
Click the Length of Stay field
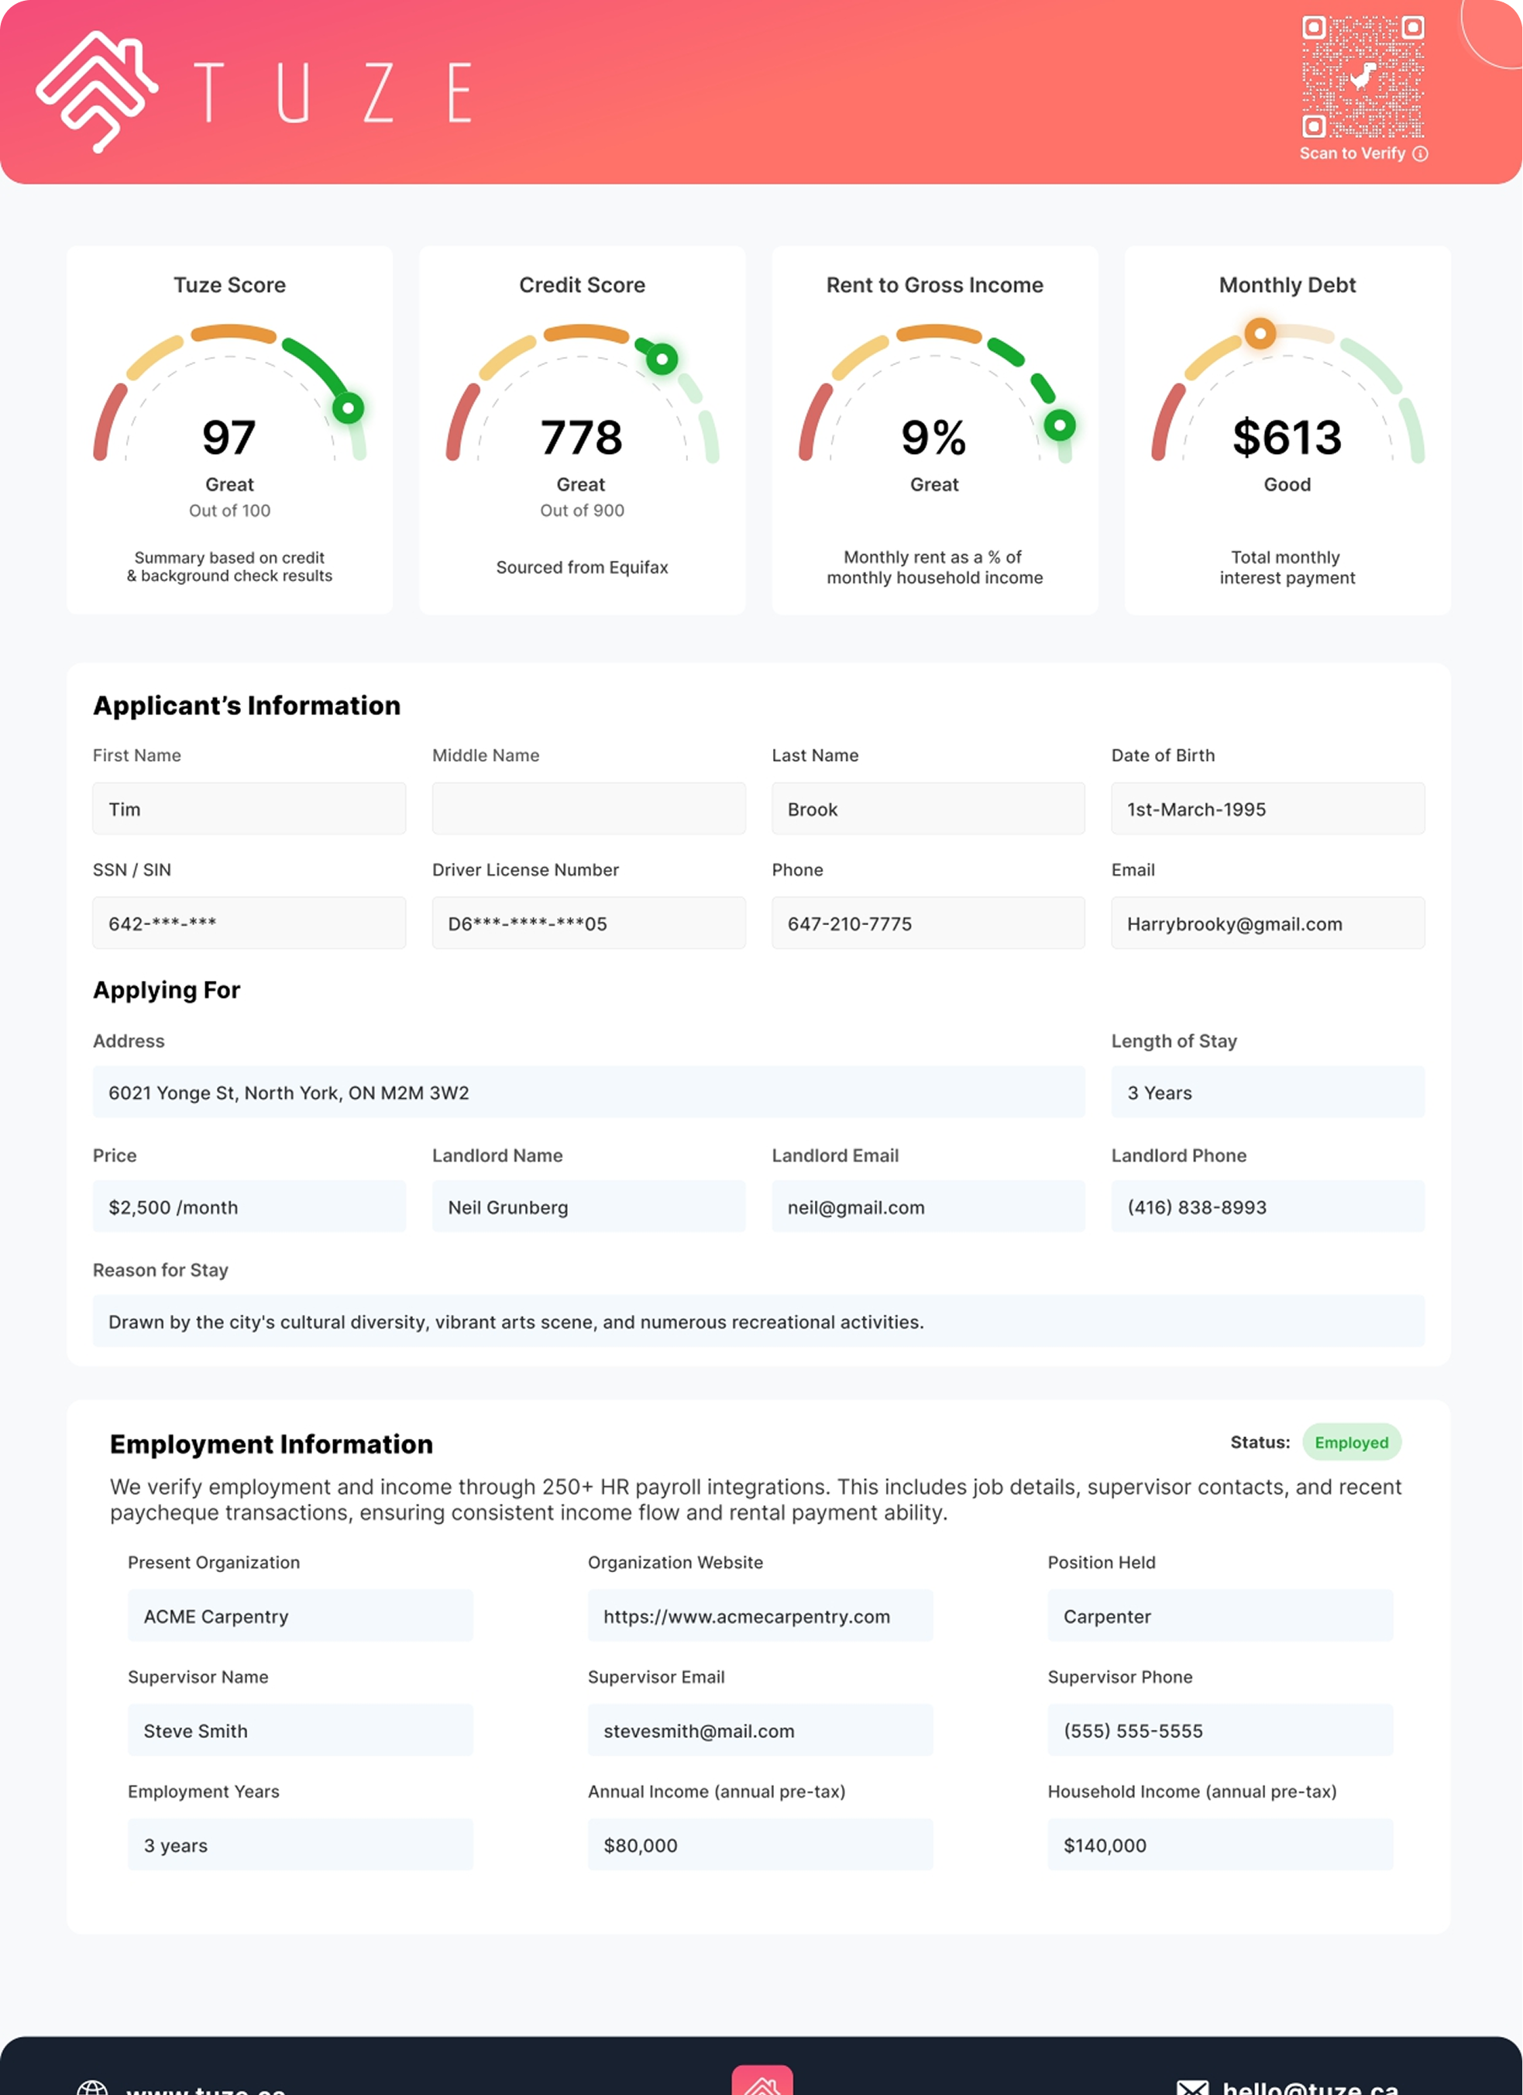click(x=1267, y=1092)
